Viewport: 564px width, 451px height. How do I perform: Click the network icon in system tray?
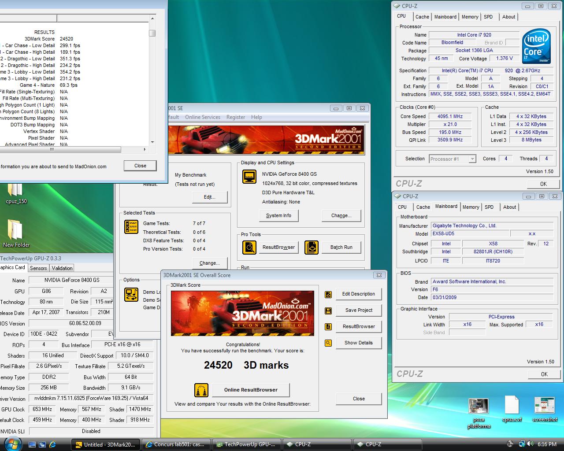(522, 444)
